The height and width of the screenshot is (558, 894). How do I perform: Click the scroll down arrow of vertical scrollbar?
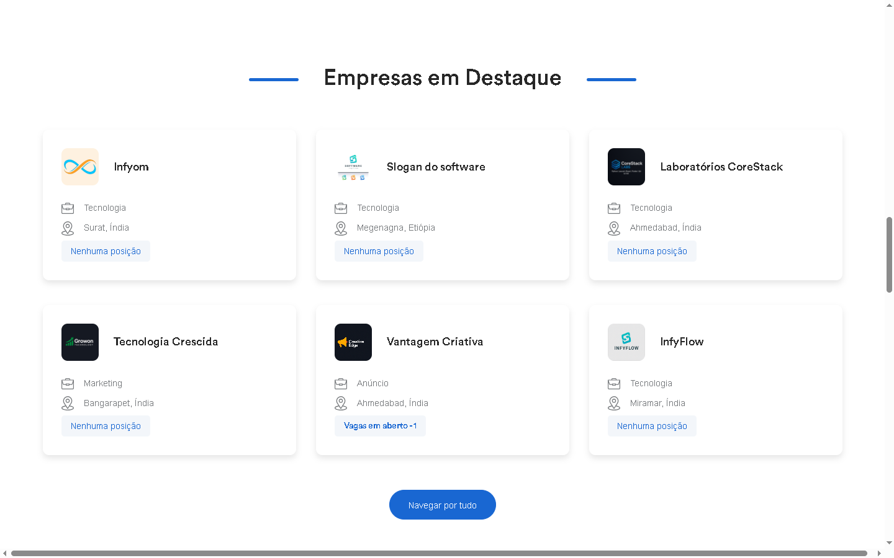coord(889,543)
